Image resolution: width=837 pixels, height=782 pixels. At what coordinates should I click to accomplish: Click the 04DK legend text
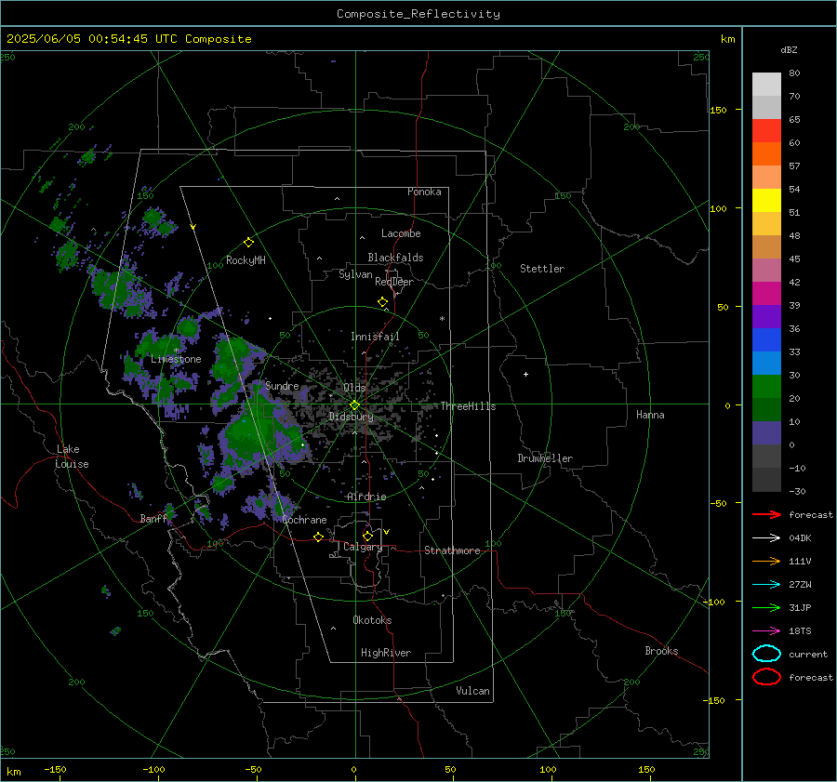800,538
